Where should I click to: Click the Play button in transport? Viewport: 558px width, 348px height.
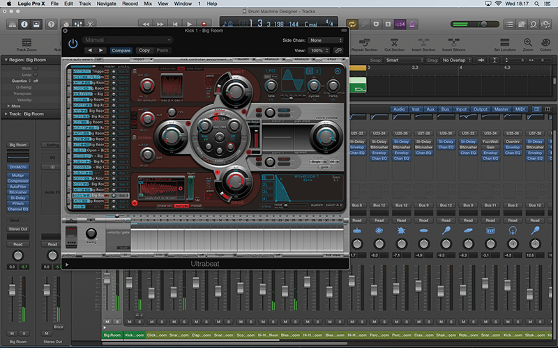coord(189,24)
